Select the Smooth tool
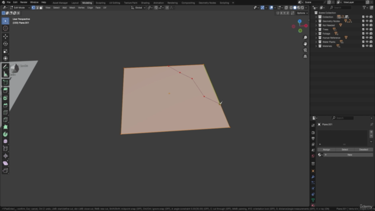 (x=5, y=141)
